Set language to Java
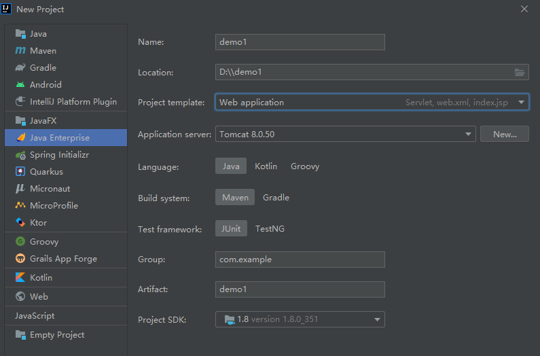540x356 pixels. 231,166
